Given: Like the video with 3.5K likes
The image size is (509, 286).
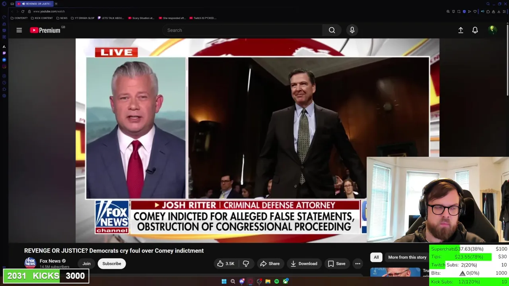Looking at the screenshot, I should point(225,264).
